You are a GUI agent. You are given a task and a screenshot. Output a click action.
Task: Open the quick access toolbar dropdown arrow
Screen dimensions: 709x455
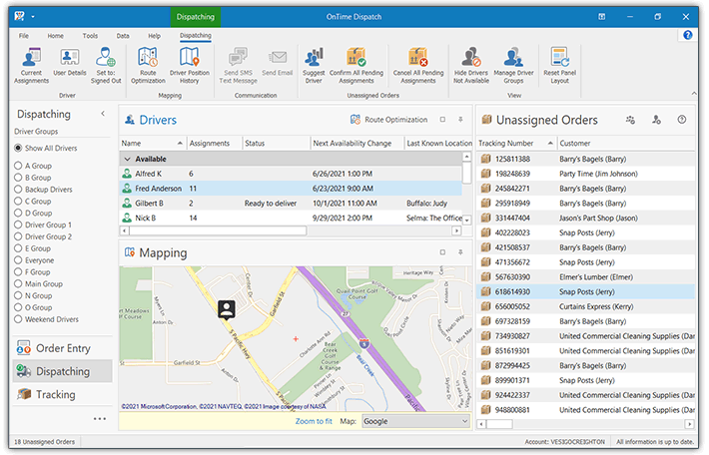pyautogui.click(x=33, y=17)
